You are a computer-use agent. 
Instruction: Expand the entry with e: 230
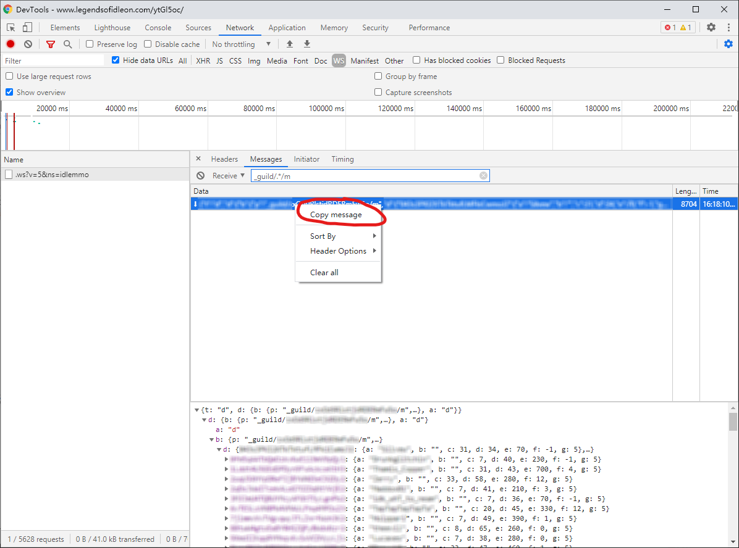[227, 459]
